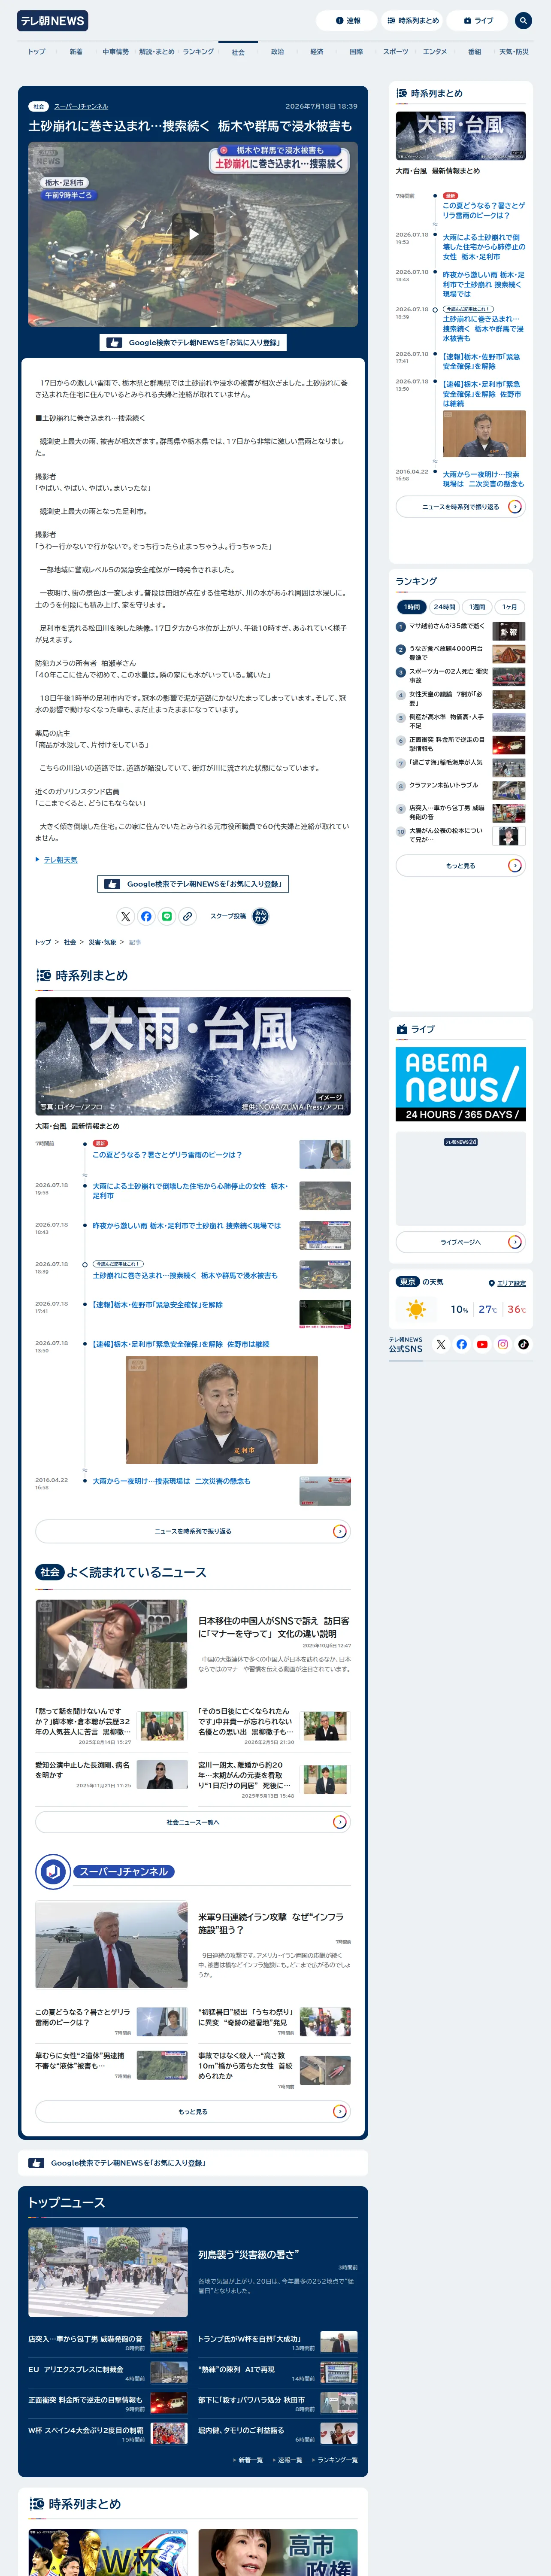Open 天気・防災 nav tab

click(x=514, y=52)
